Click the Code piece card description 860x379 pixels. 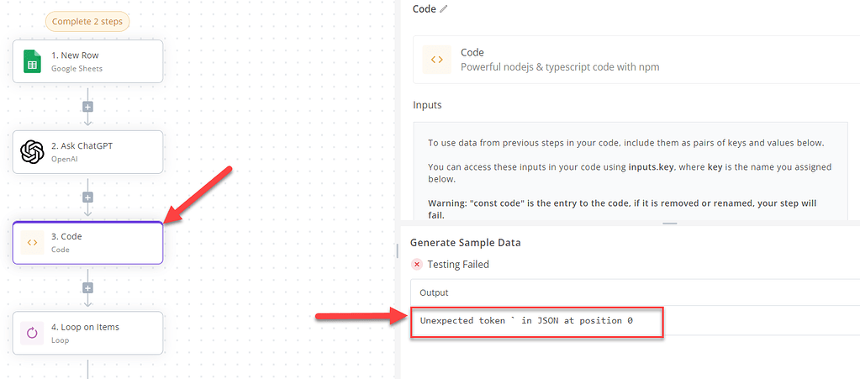[x=559, y=67]
